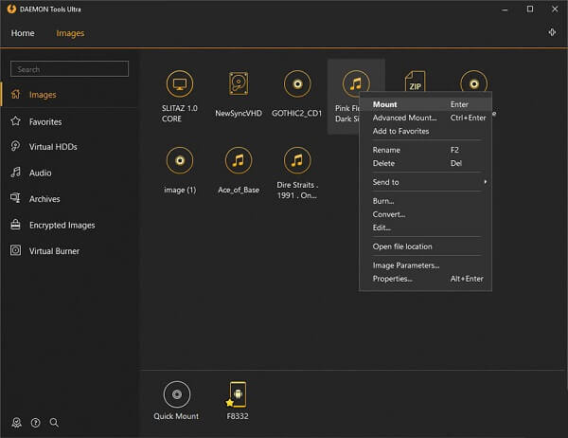Click the magnifier search icon at bottom
Viewport: 568px width, 438px height.
tap(54, 423)
